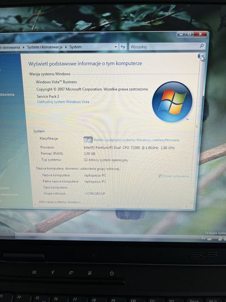Click the Service Pack 2 text

[x=48, y=96]
